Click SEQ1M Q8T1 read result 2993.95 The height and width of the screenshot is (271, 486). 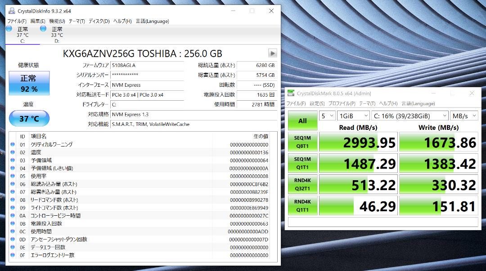(358, 142)
